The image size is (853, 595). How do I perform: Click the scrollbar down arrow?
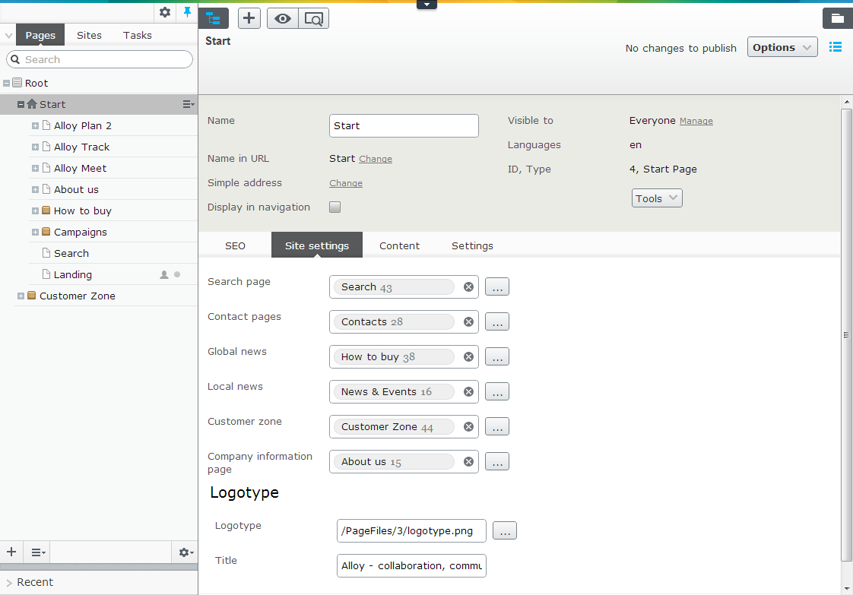(846, 589)
